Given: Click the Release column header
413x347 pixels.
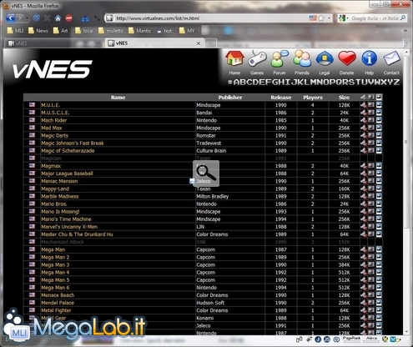Looking at the screenshot, I should [281, 98].
